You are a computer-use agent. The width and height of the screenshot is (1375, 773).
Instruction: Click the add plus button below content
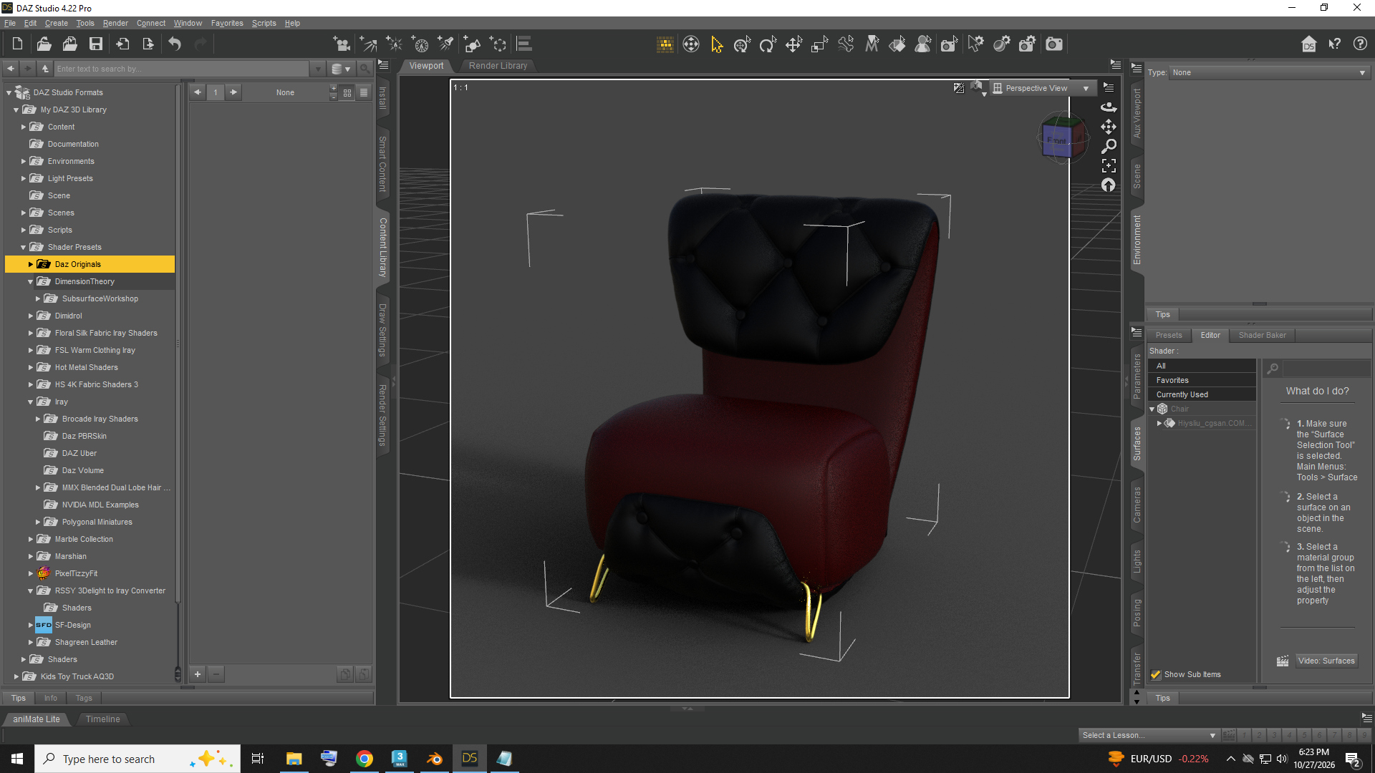click(198, 674)
